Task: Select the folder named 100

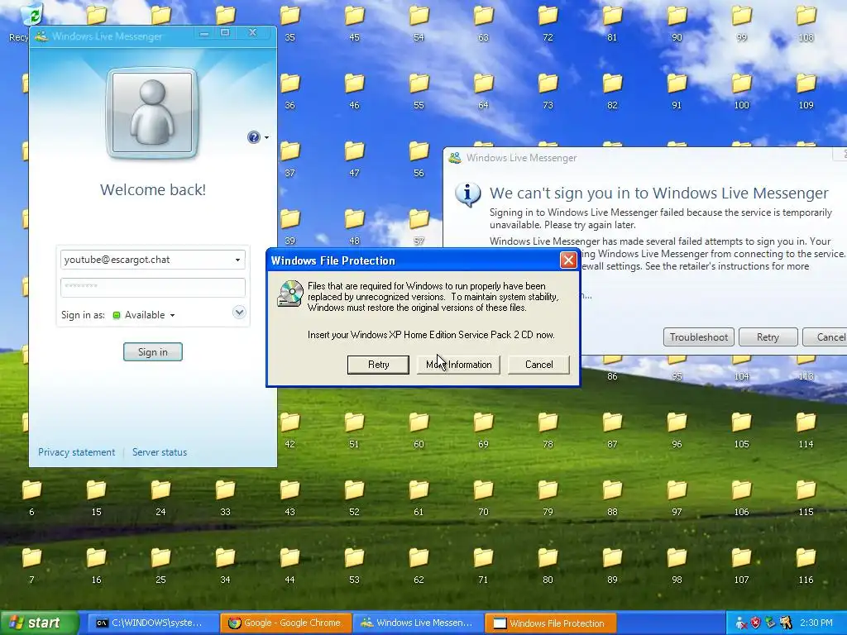Action: 742,91
